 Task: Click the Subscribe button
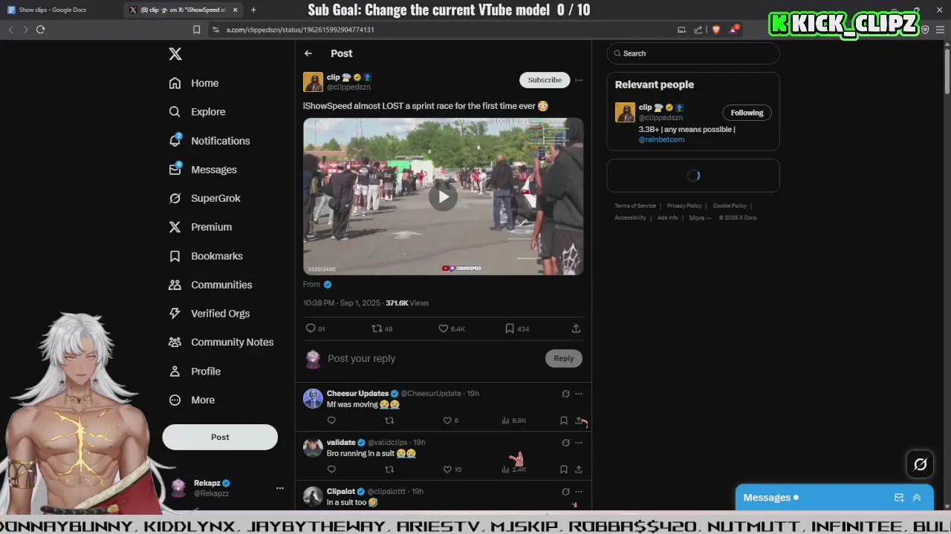545,80
